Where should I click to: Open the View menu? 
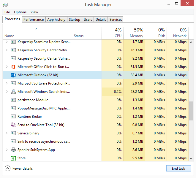pyautogui.click(x=34, y=12)
